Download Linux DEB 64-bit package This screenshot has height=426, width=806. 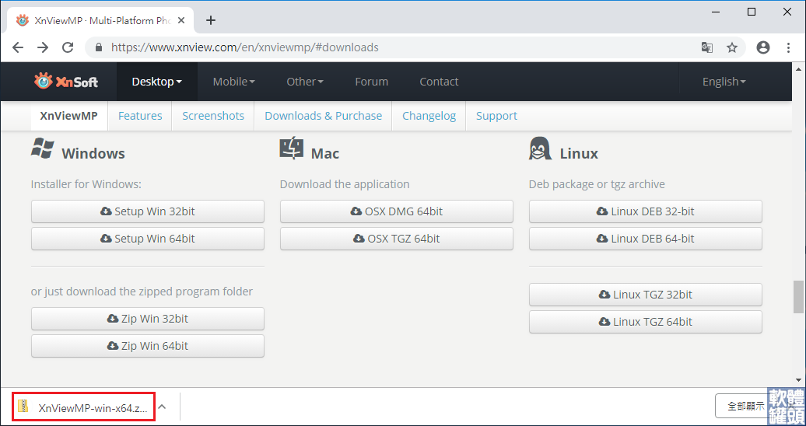pyautogui.click(x=646, y=239)
